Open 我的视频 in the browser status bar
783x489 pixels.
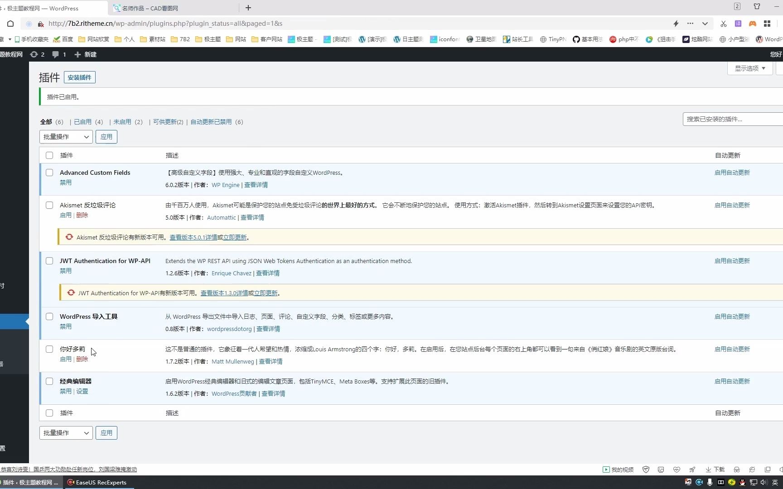click(618, 470)
